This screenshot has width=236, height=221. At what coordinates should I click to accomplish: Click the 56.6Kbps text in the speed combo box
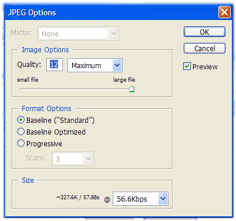click(x=132, y=199)
